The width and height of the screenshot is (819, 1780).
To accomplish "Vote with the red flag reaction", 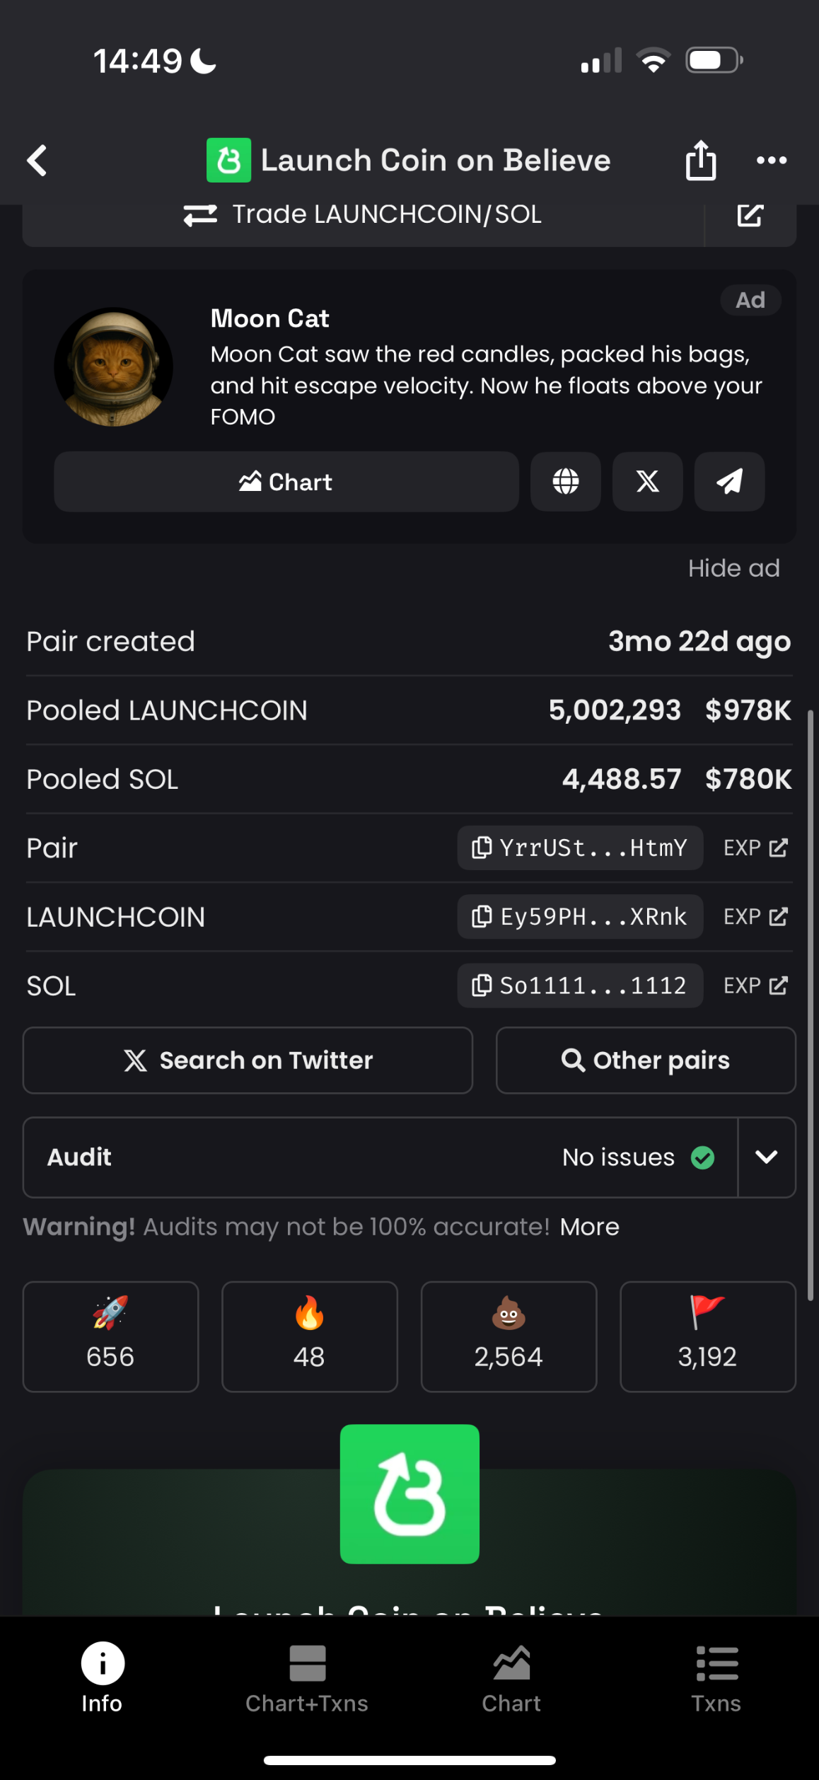I will [x=708, y=1336].
